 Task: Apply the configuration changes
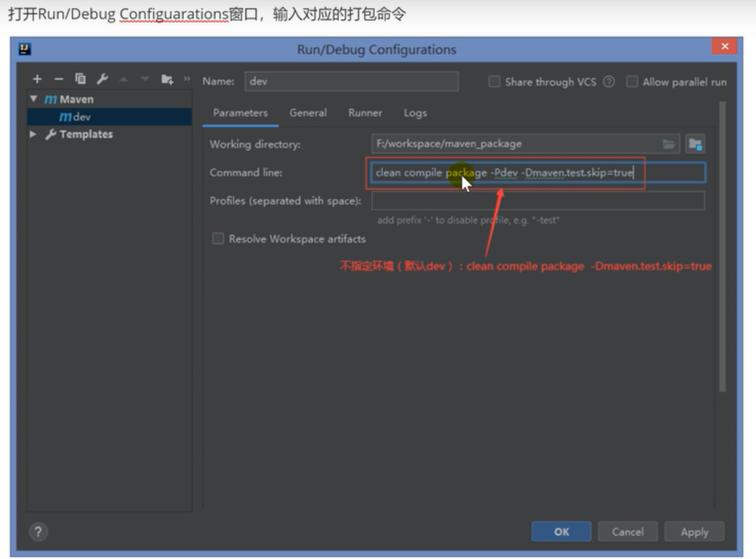point(694,532)
